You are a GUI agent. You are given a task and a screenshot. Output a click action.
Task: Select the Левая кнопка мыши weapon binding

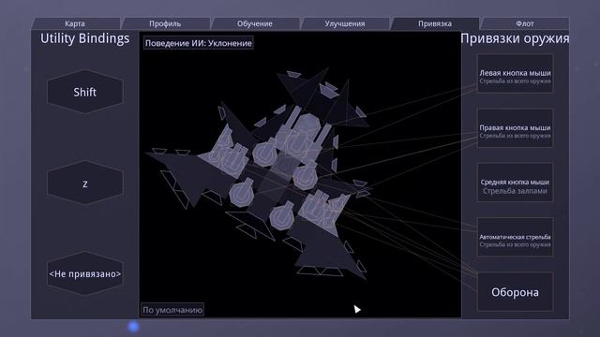[515, 73]
